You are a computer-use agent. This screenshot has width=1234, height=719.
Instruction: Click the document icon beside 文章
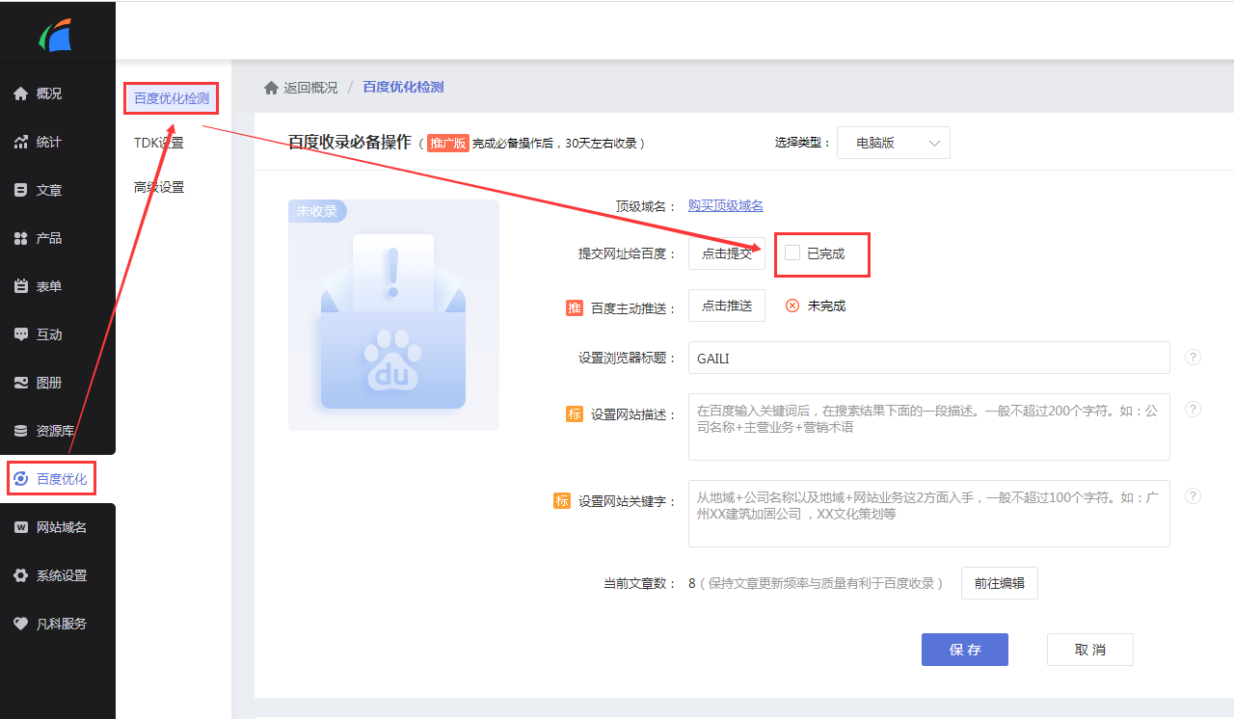(20, 190)
